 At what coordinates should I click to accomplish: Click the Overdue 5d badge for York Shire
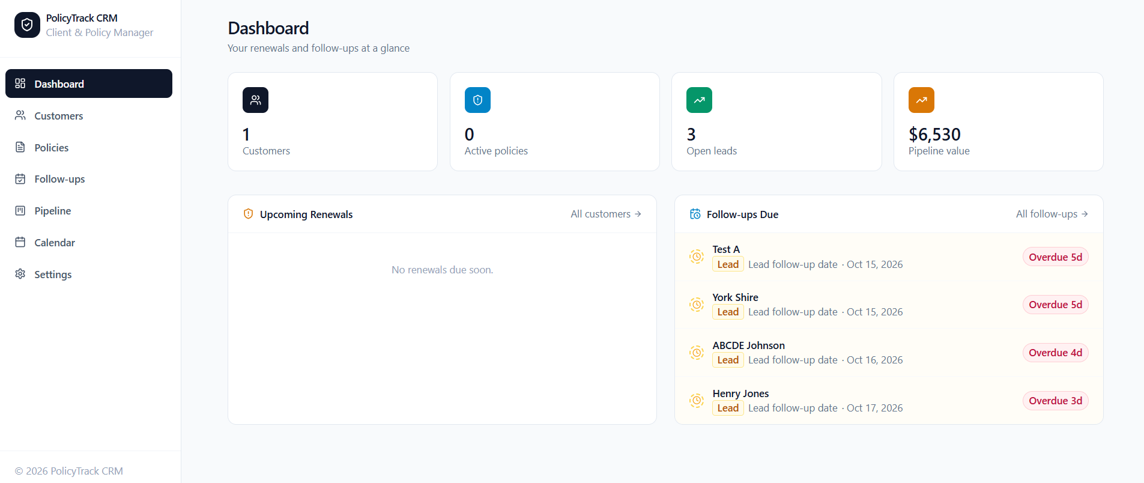pos(1055,305)
